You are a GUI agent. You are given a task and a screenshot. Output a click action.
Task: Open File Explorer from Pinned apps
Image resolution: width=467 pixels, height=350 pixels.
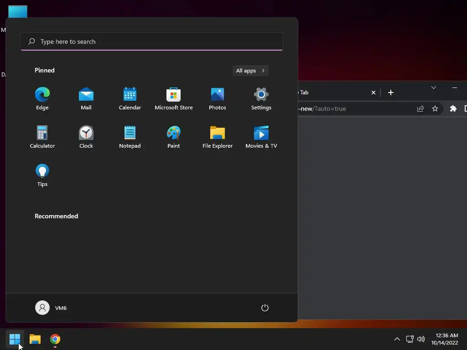[x=218, y=137]
